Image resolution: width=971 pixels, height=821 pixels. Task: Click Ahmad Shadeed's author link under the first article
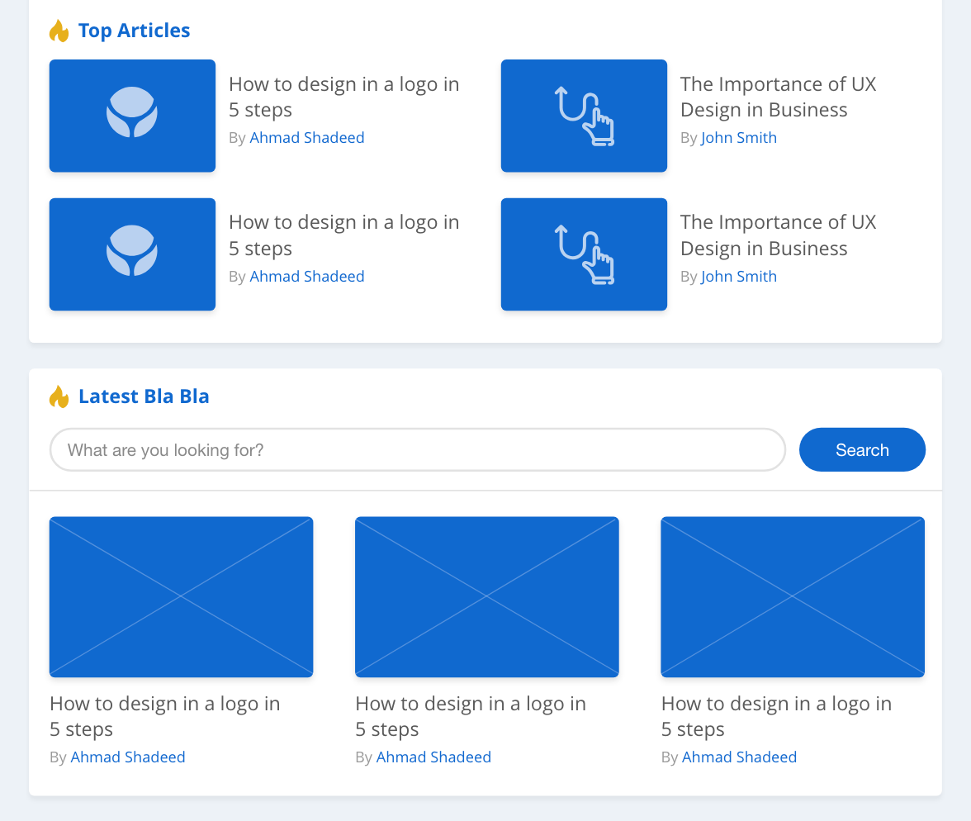click(x=306, y=137)
